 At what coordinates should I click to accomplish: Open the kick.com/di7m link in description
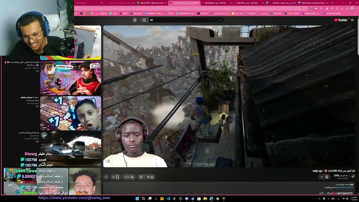coord(344,187)
